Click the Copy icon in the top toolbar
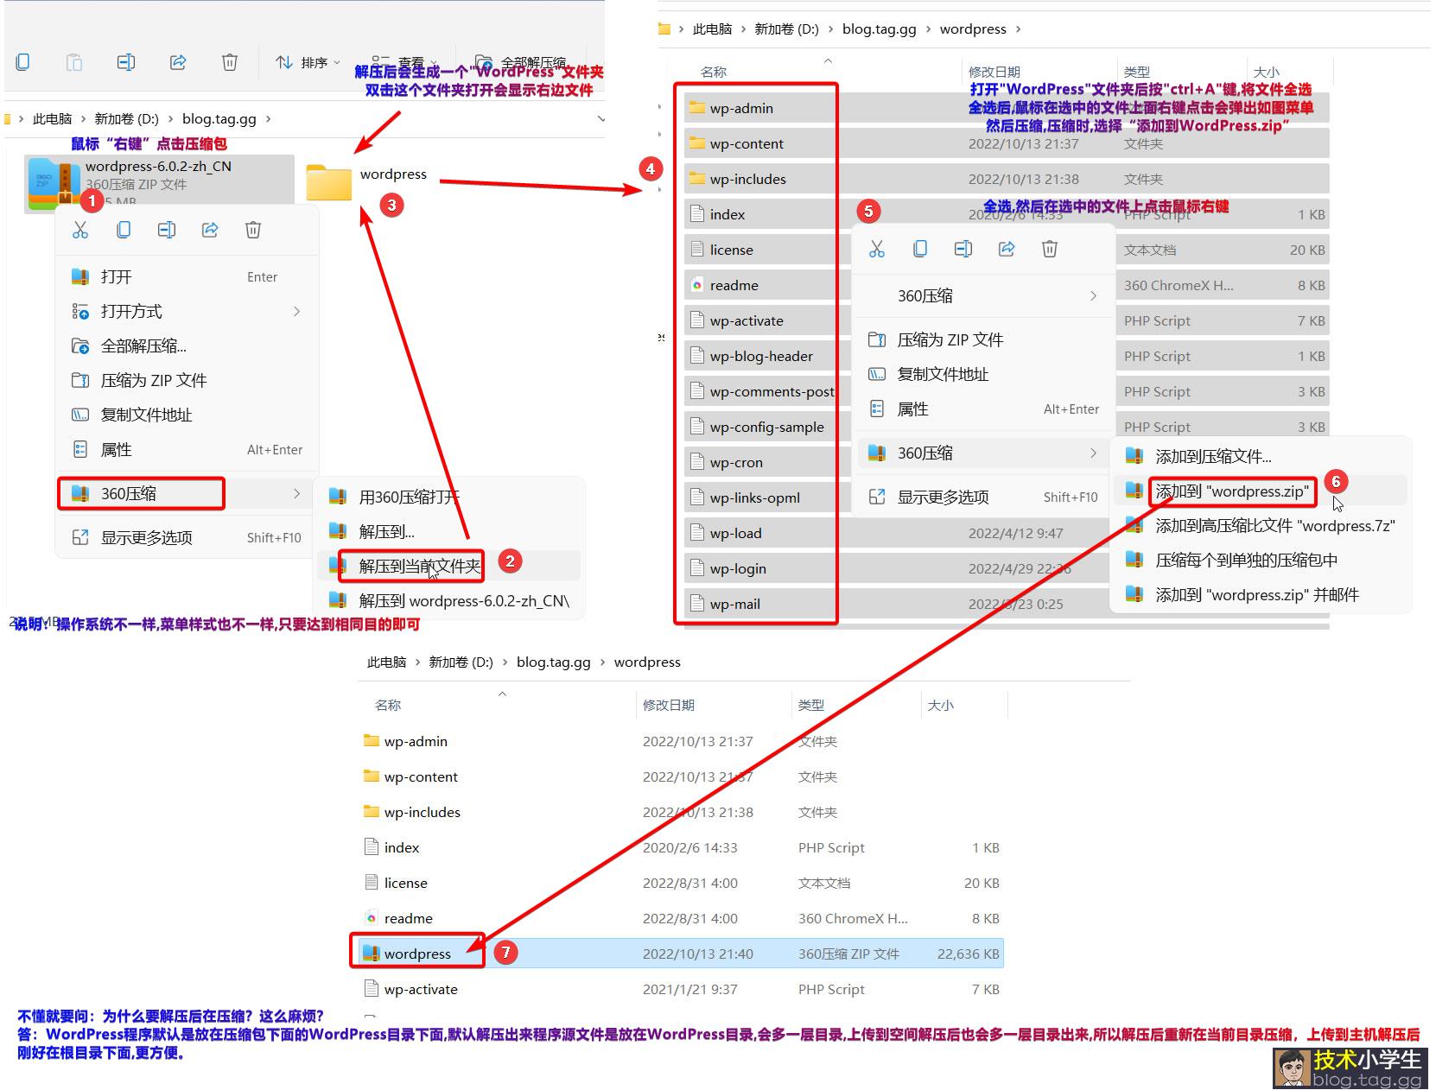 click(23, 62)
